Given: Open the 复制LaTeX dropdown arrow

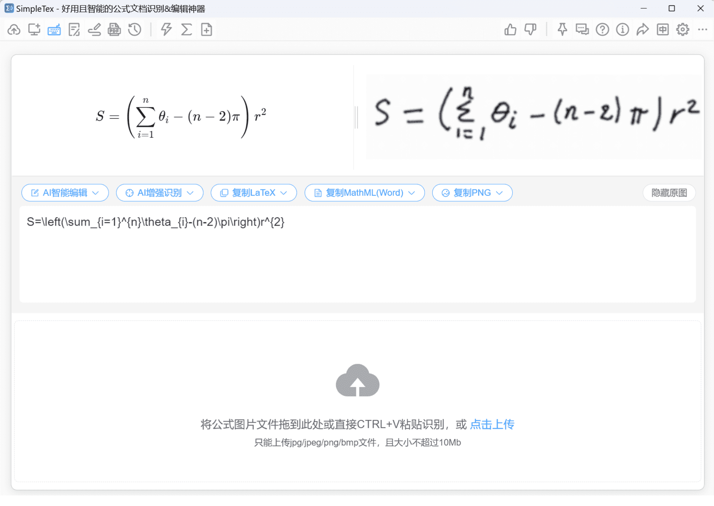Looking at the screenshot, I should [x=285, y=193].
